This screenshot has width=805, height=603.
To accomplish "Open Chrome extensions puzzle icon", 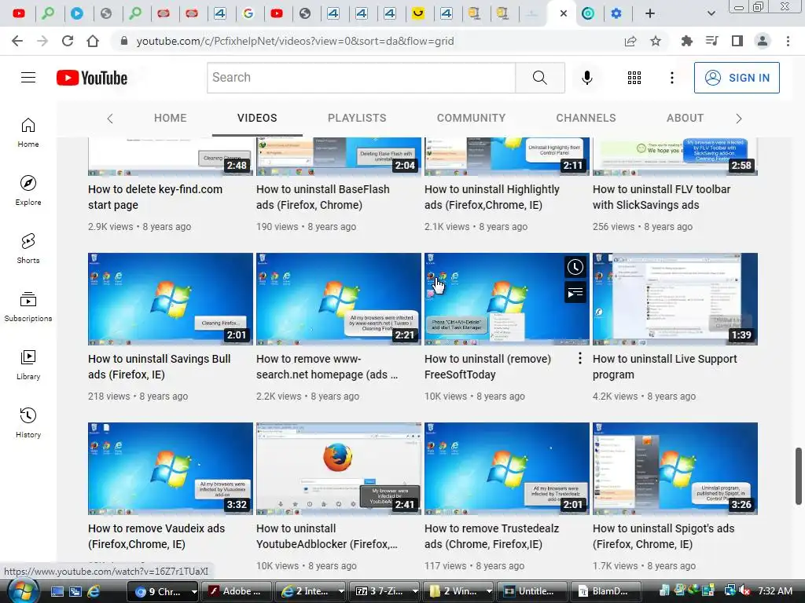I will (686, 41).
